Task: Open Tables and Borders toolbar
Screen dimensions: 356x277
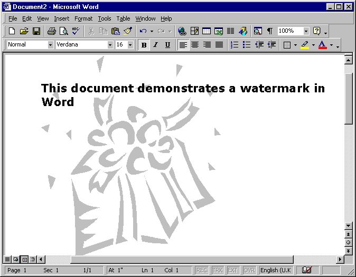Action: pos(194,31)
